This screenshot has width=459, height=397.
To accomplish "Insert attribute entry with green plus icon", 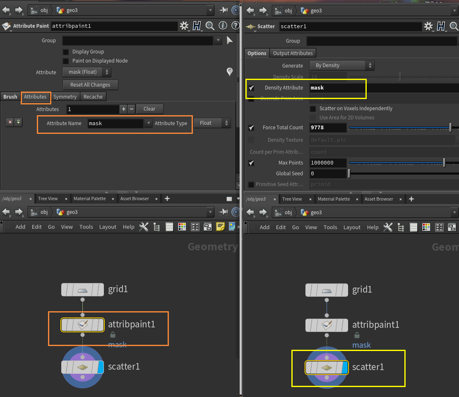I will pyautogui.click(x=18, y=122).
